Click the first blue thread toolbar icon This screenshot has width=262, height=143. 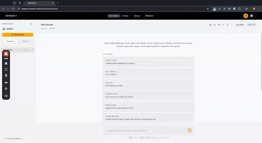pyautogui.click(x=210, y=25)
